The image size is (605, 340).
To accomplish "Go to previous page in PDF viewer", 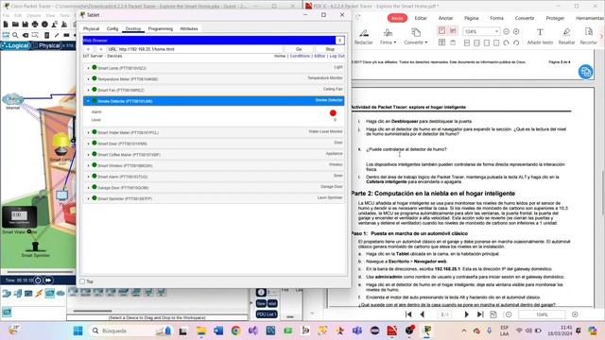I will point(423,314).
